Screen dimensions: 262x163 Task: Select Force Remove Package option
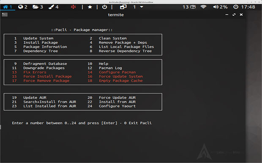(46, 81)
